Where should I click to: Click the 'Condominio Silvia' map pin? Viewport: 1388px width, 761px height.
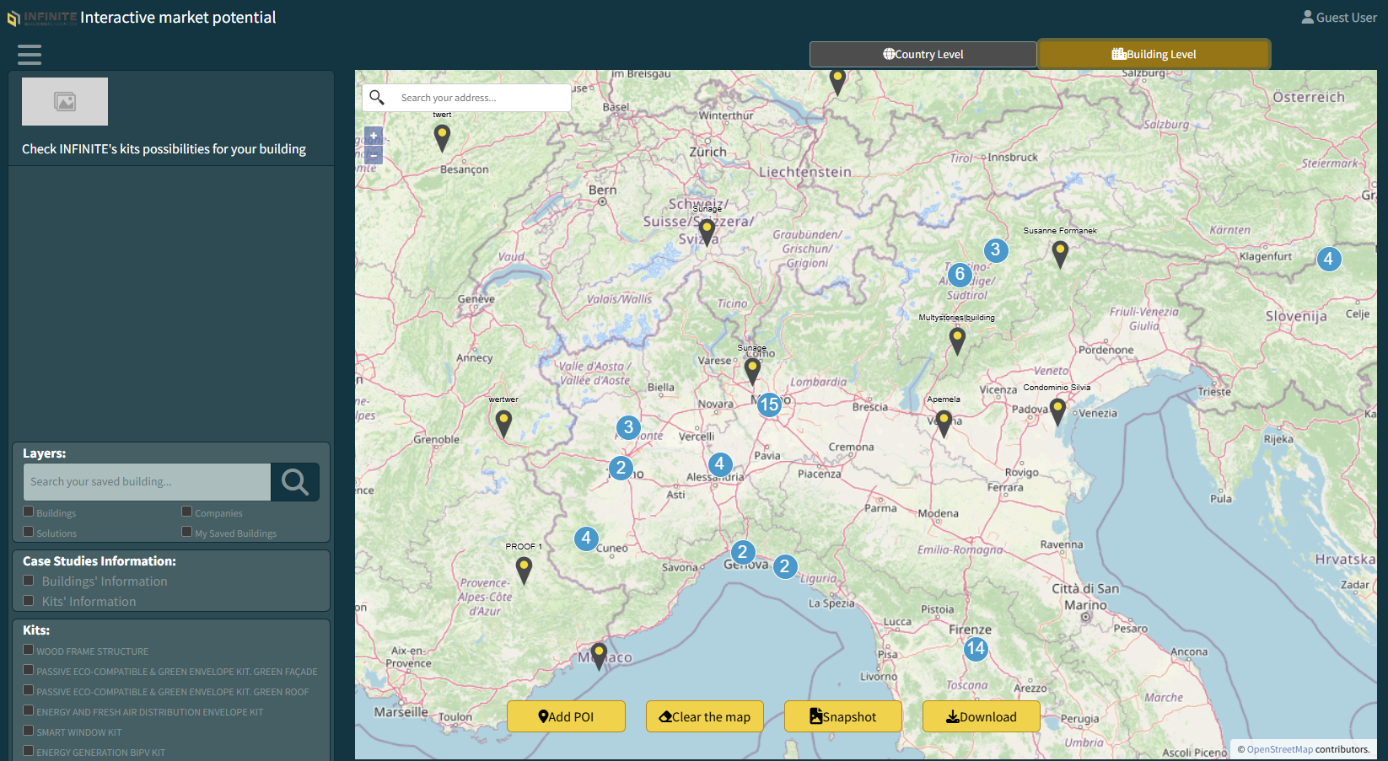pos(1057,412)
